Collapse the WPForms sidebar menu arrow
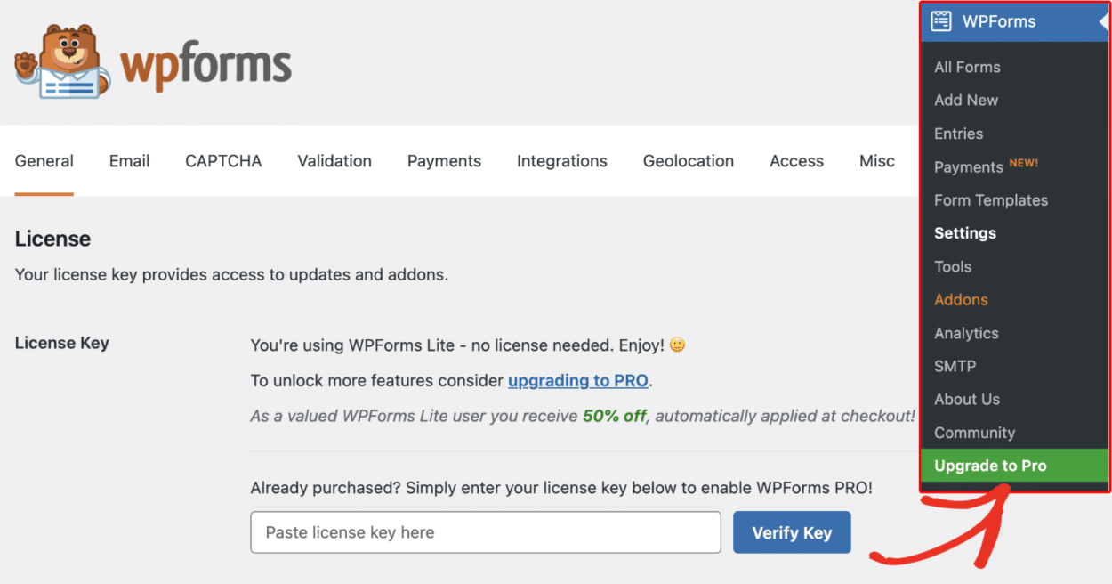 1103,20
